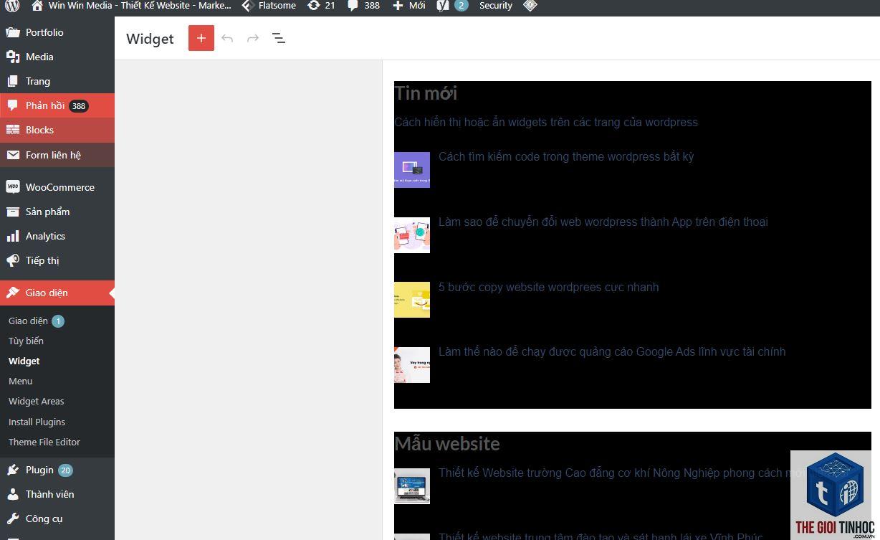The image size is (880, 540).
Task: Select the Giao diện appearance main menu
Action: (x=57, y=293)
